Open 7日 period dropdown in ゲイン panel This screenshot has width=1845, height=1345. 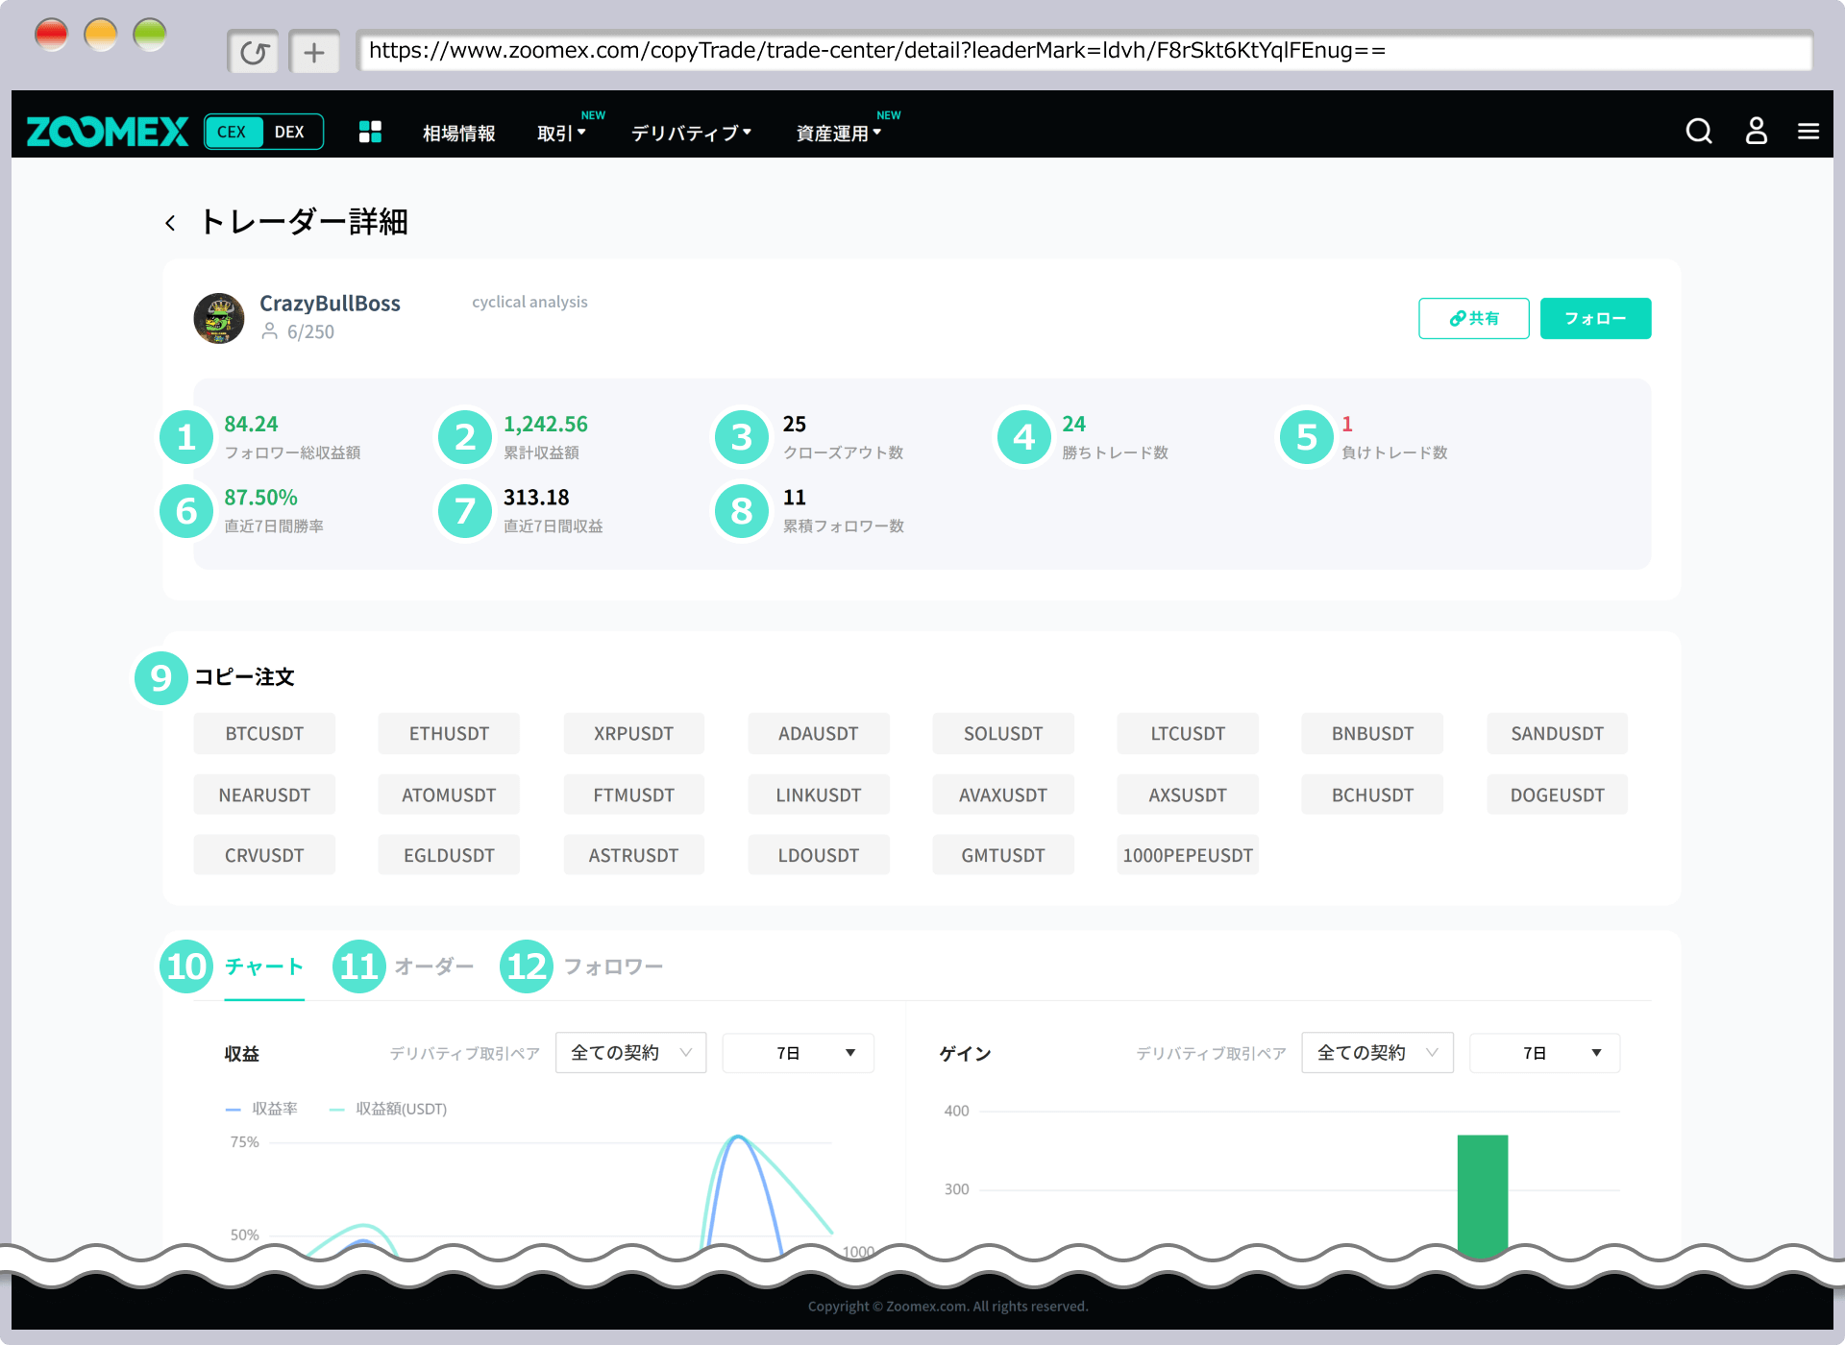pos(1544,1053)
